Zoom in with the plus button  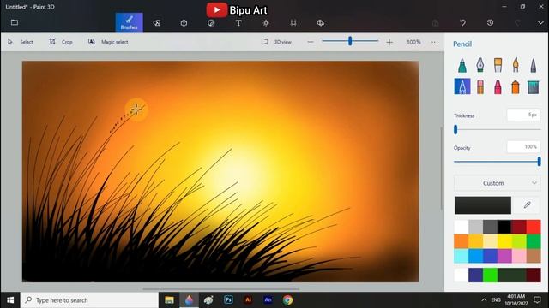click(389, 42)
